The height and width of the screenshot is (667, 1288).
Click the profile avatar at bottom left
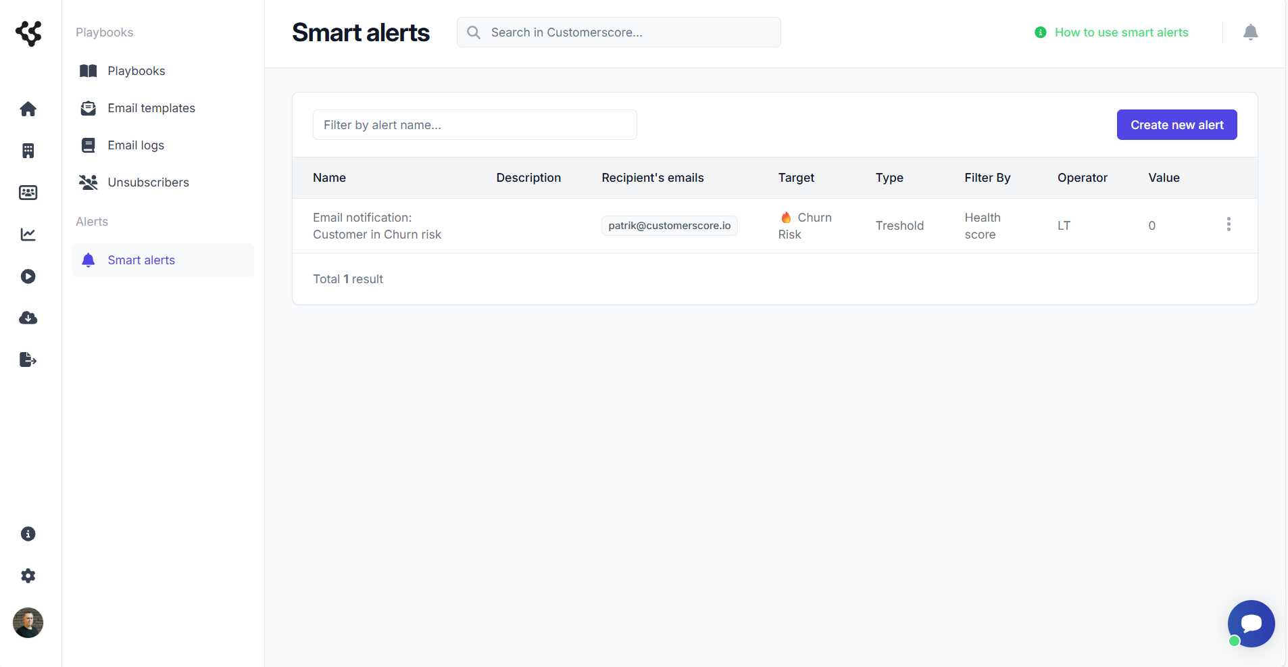tap(28, 623)
